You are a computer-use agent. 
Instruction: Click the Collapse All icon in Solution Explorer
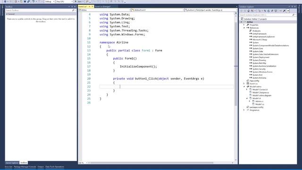coord(272,11)
